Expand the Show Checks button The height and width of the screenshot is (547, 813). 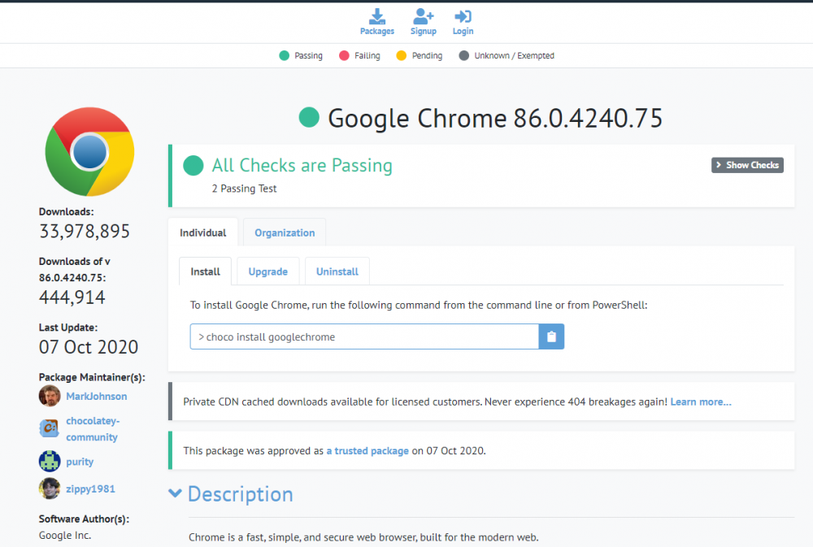(x=747, y=165)
